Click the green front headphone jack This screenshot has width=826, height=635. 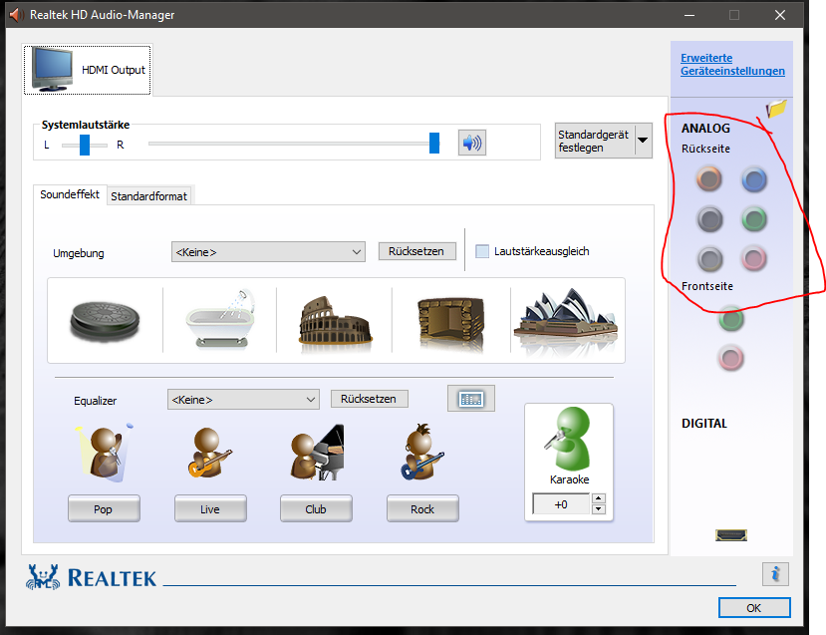[x=731, y=319]
